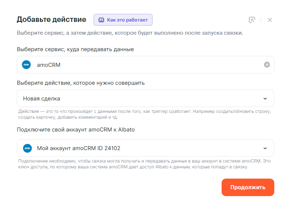The width and height of the screenshot is (290, 210).
Task: Focus the service field containing amoCRM text
Action: click(x=146, y=65)
